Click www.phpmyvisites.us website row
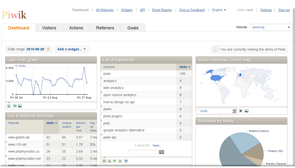This screenshot has width=295, height=168. [x=51, y=152]
